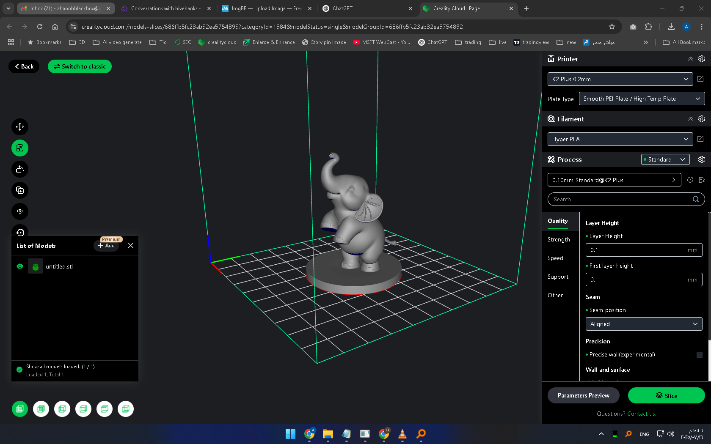This screenshot has height=444, width=711.
Task: Select the Move model tool
Action: tap(20, 127)
